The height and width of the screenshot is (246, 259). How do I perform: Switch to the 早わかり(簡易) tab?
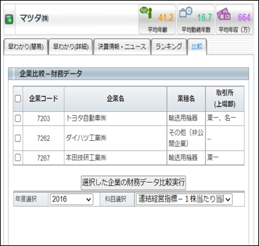[26, 47]
